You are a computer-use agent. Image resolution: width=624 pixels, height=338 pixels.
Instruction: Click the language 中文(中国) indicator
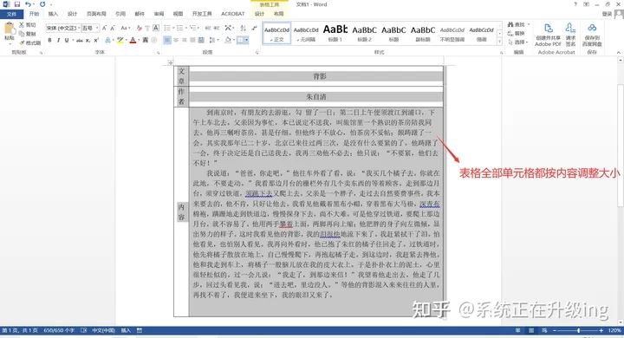(103, 330)
